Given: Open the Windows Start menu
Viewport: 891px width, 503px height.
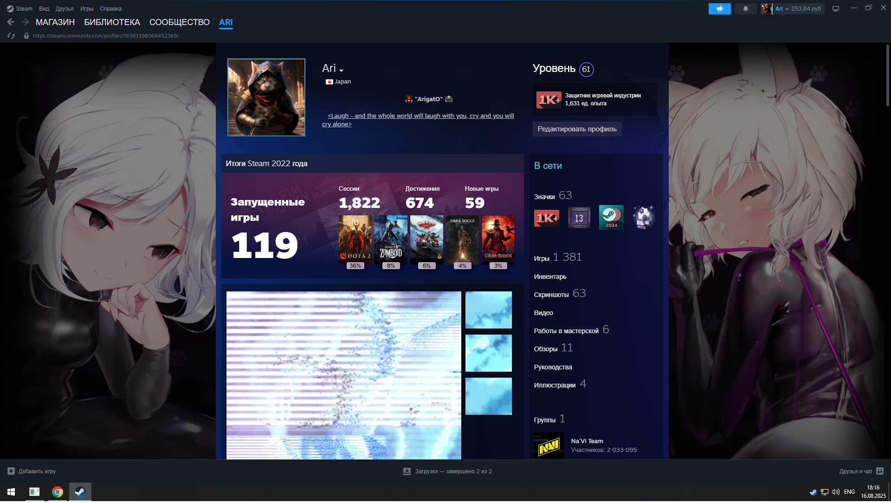Looking at the screenshot, I should (x=11, y=492).
